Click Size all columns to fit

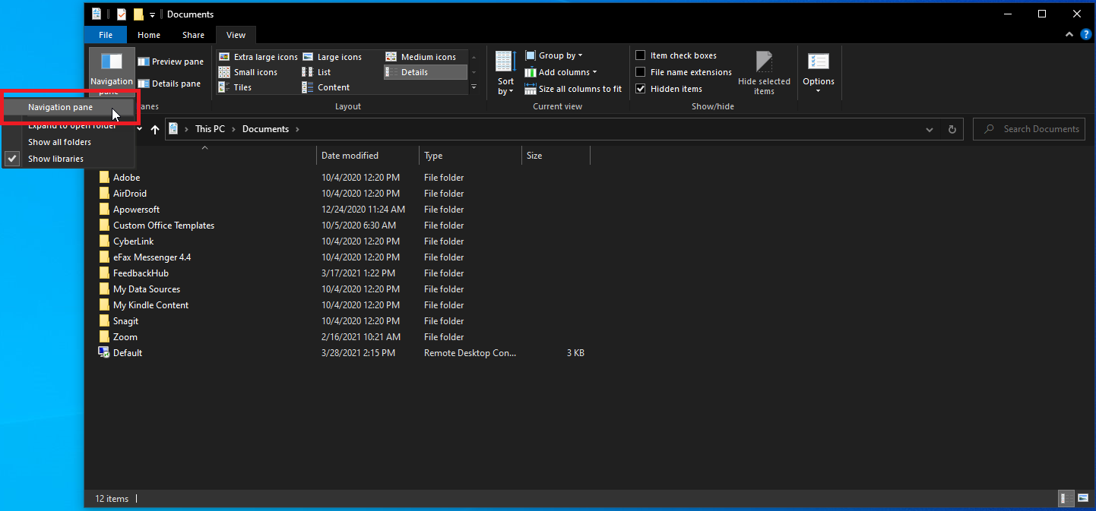[572, 89]
